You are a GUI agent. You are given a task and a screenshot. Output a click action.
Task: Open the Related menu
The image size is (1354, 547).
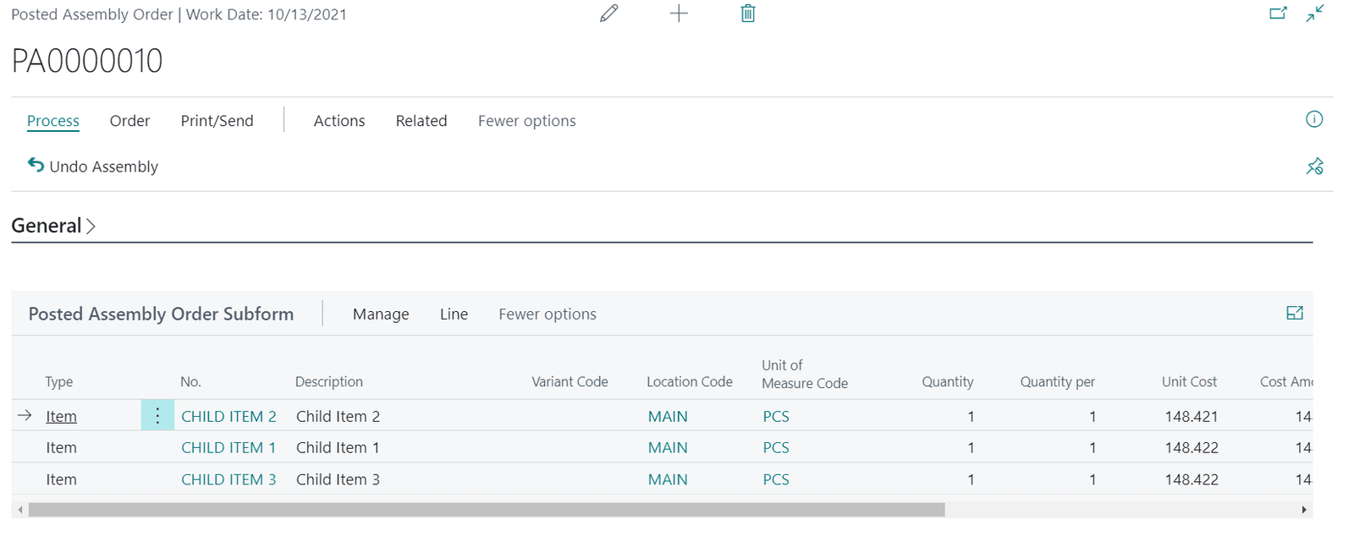click(x=421, y=121)
